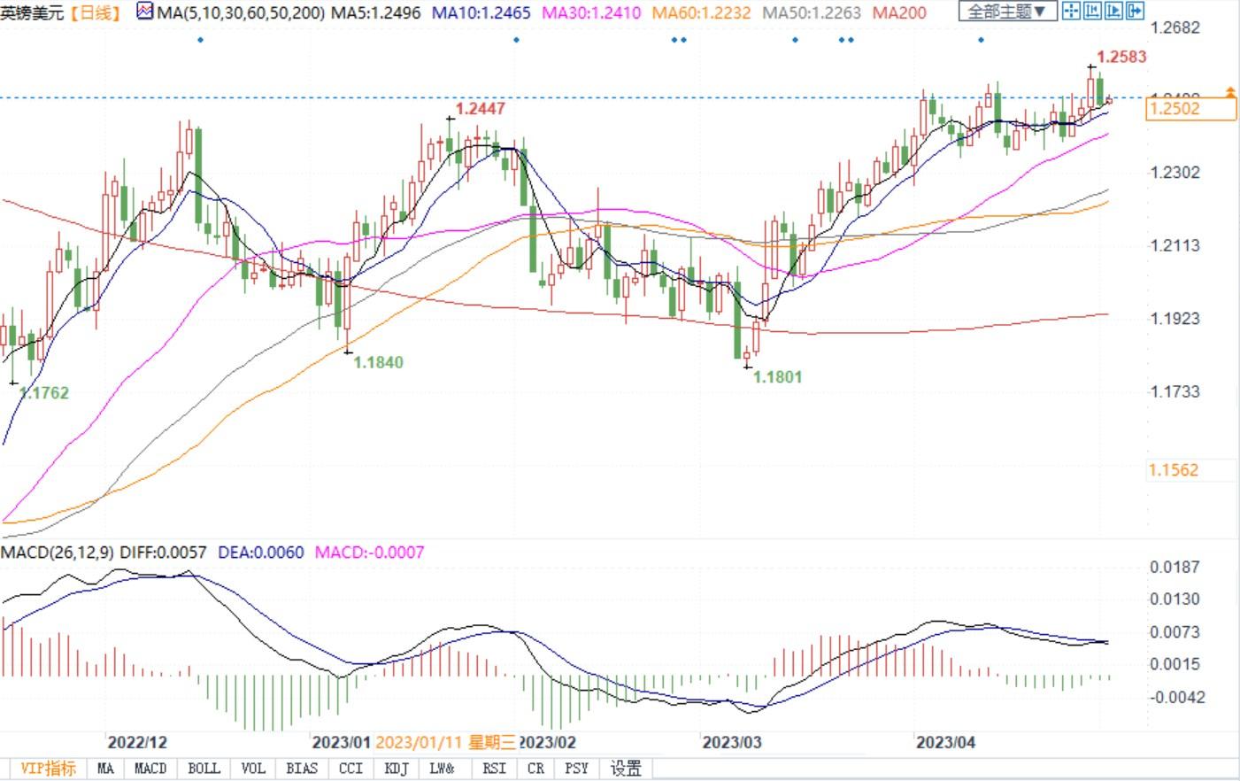This screenshot has width=1240, height=781.
Task: Click the play replay toolbar icon
Action: (1114, 12)
